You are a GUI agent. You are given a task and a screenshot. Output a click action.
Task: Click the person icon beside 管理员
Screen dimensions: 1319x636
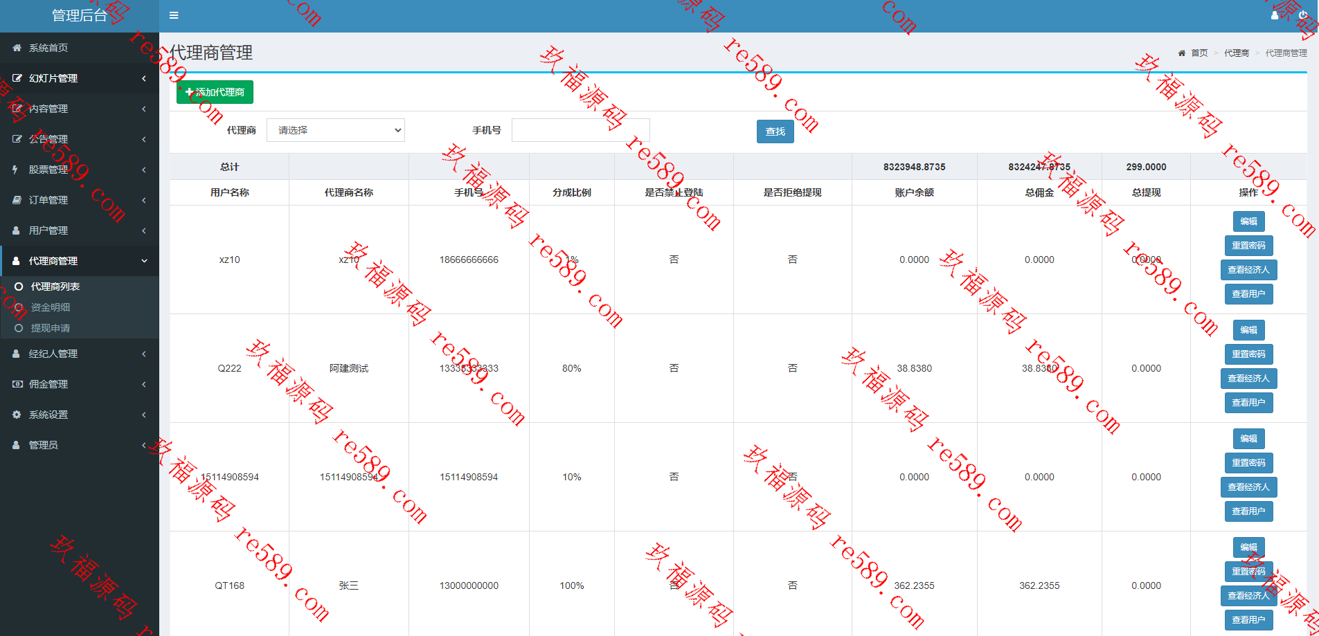coord(16,445)
